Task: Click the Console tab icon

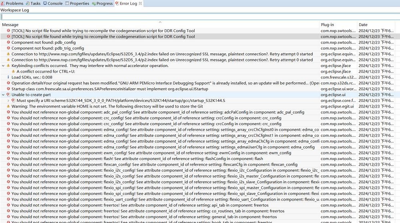Action: pos(45,3)
